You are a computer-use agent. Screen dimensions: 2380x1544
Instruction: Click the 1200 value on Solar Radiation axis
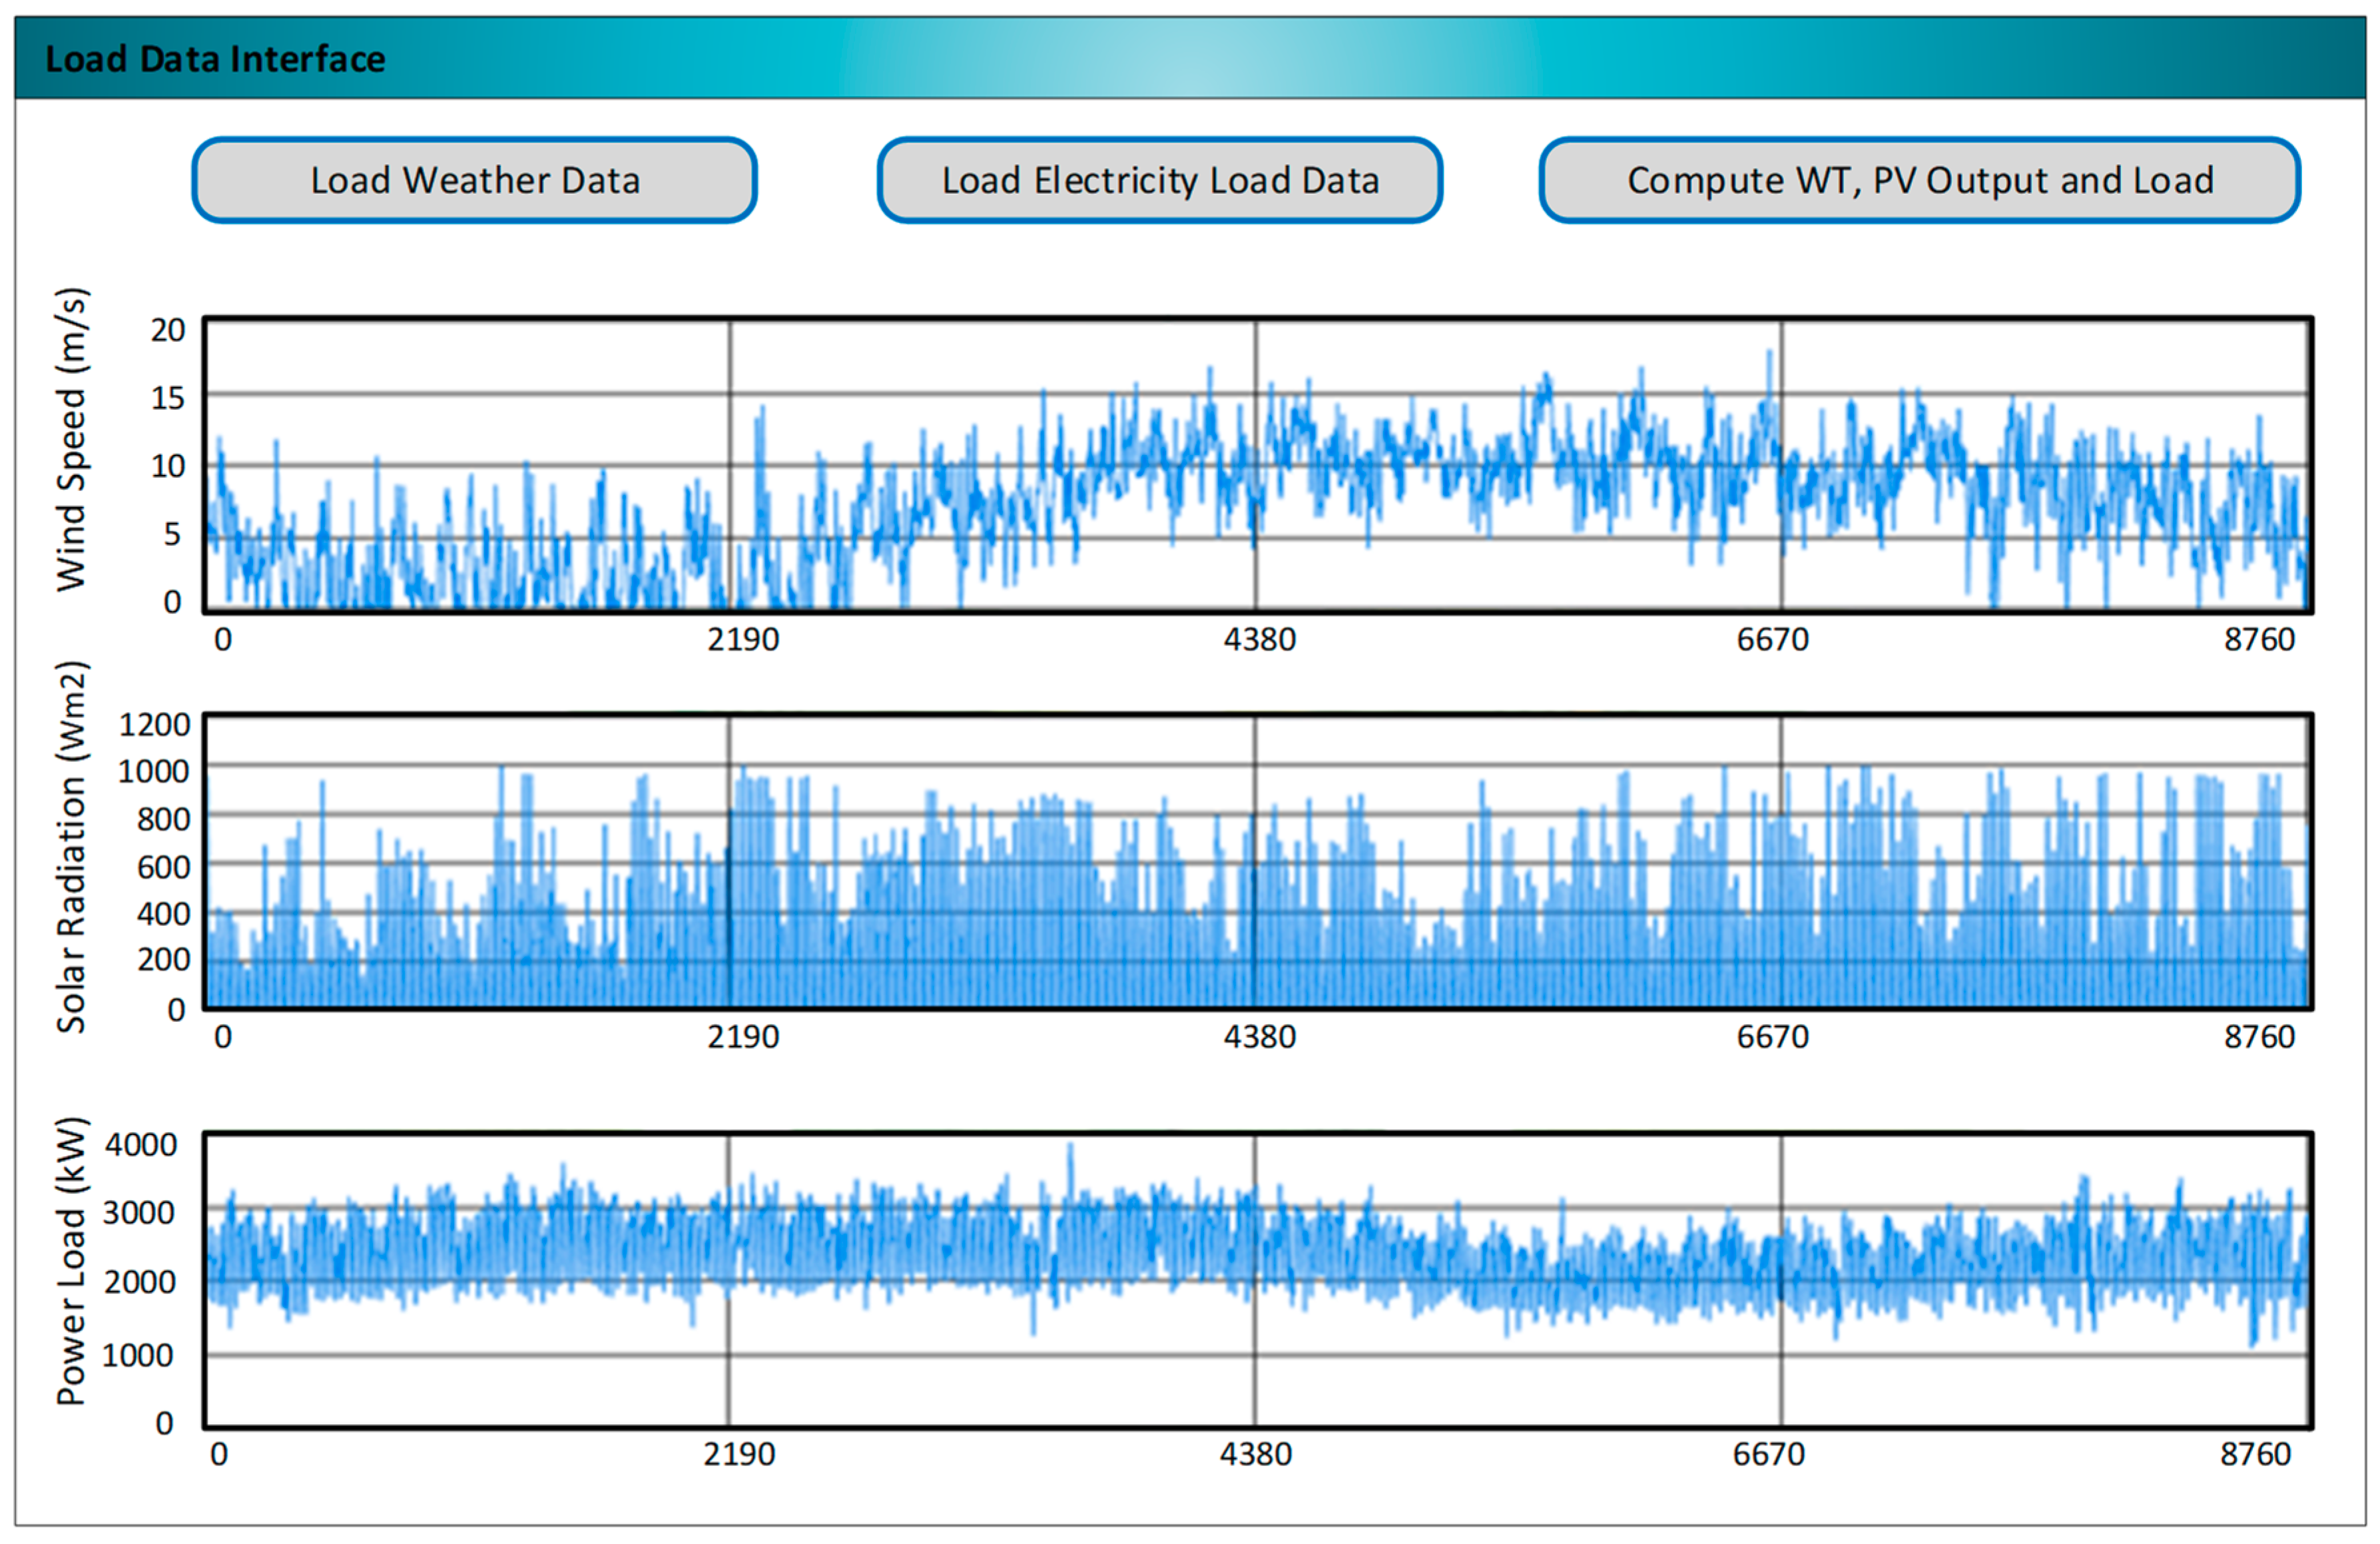point(154,724)
